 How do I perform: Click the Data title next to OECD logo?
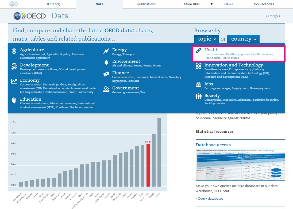tap(60, 16)
